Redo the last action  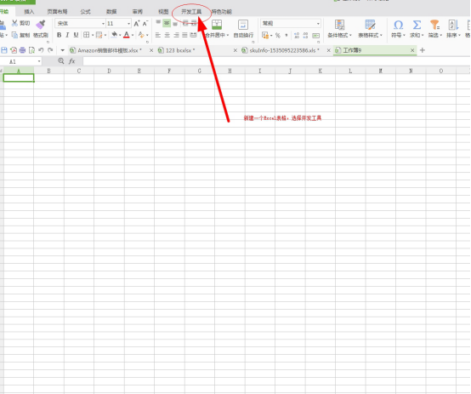click(50, 50)
